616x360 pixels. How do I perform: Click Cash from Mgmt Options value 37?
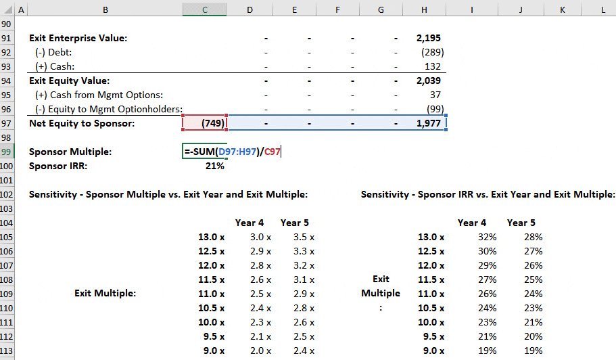pyautogui.click(x=435, y=95)
